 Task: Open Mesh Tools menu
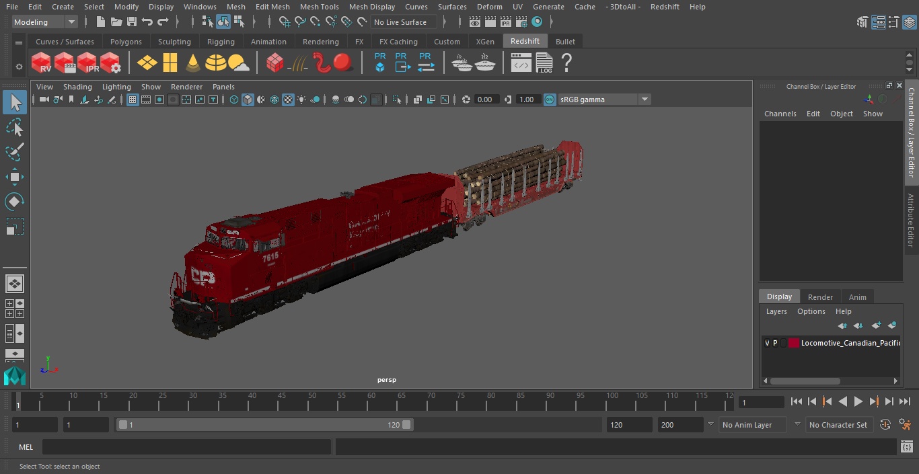coord(319,7)
